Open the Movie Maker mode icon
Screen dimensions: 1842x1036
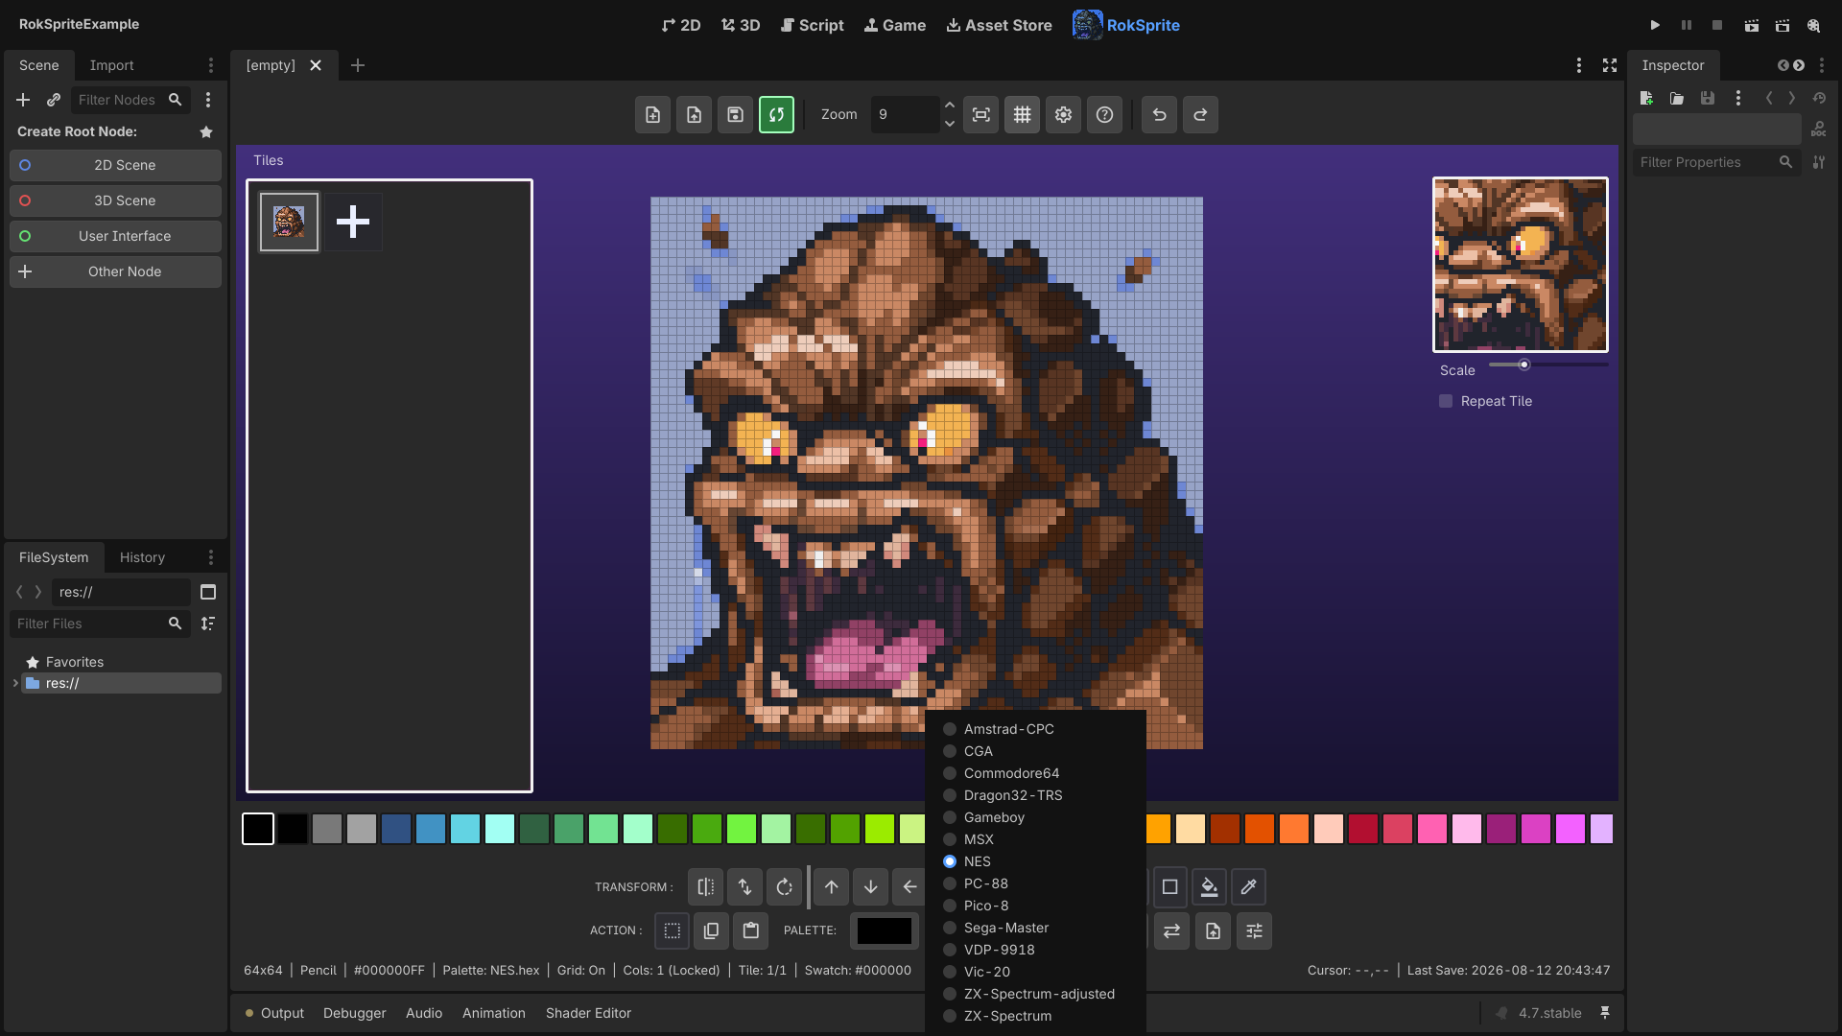tap(1813, 26)
